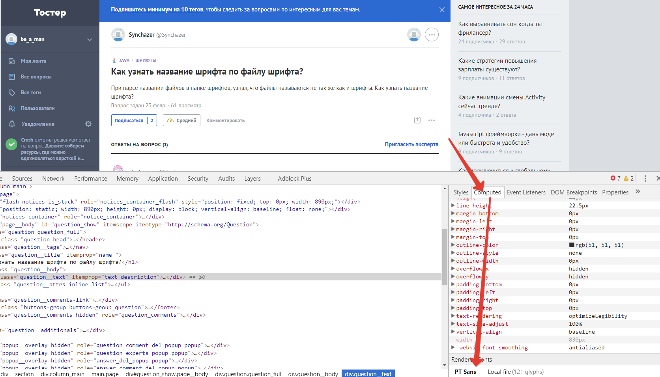Expand the be_a_man account dropdown arrow
The image size is (660, 377).
point(90,39)
